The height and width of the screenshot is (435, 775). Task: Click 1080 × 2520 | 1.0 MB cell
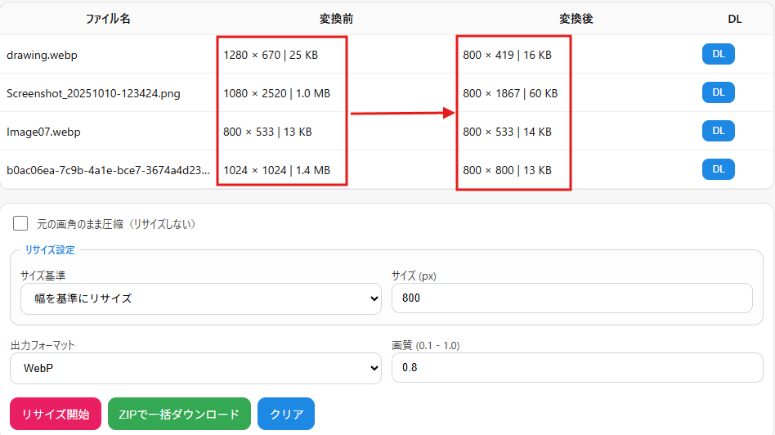pos(276,93)
